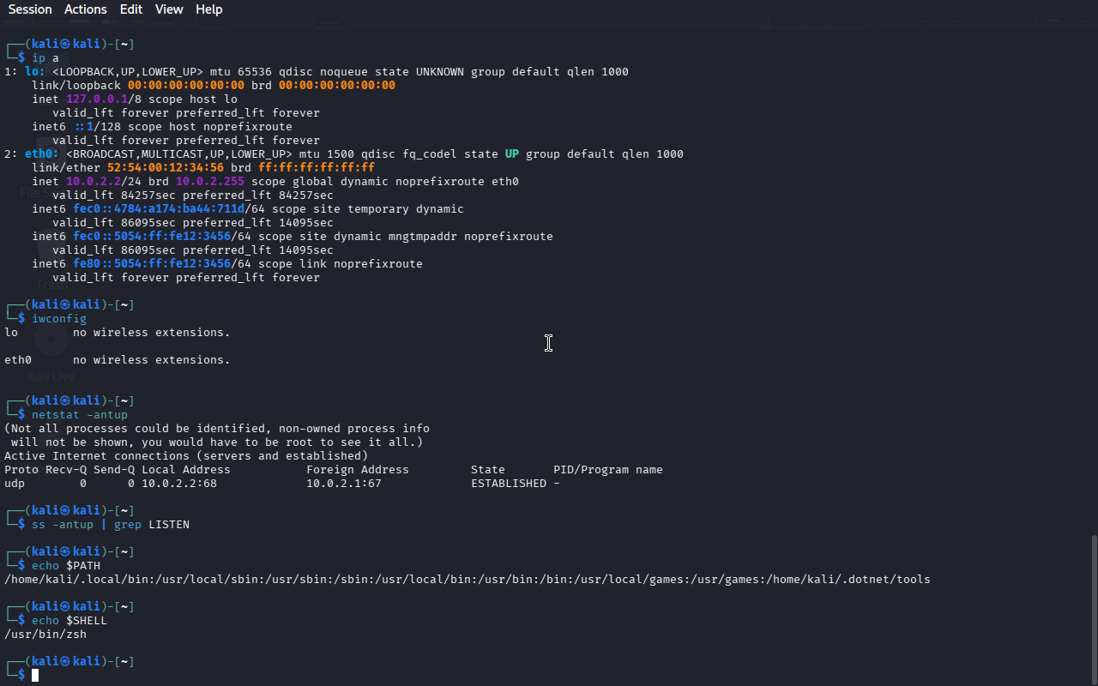This screenshot has height=686, width=1098.
Task: Open the View menu
Action: 169,9
